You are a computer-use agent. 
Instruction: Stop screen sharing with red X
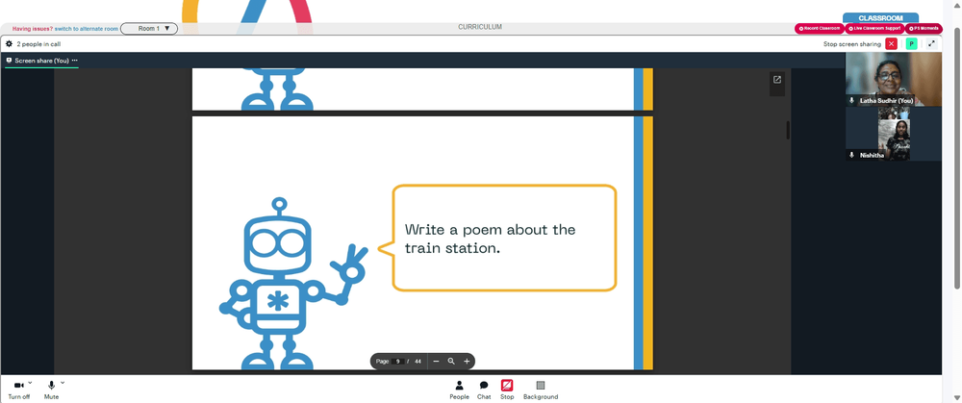point(892,44)
